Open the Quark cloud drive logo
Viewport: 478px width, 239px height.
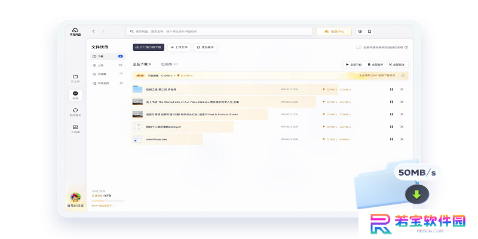pyautogui.click(x=75, y=32)
